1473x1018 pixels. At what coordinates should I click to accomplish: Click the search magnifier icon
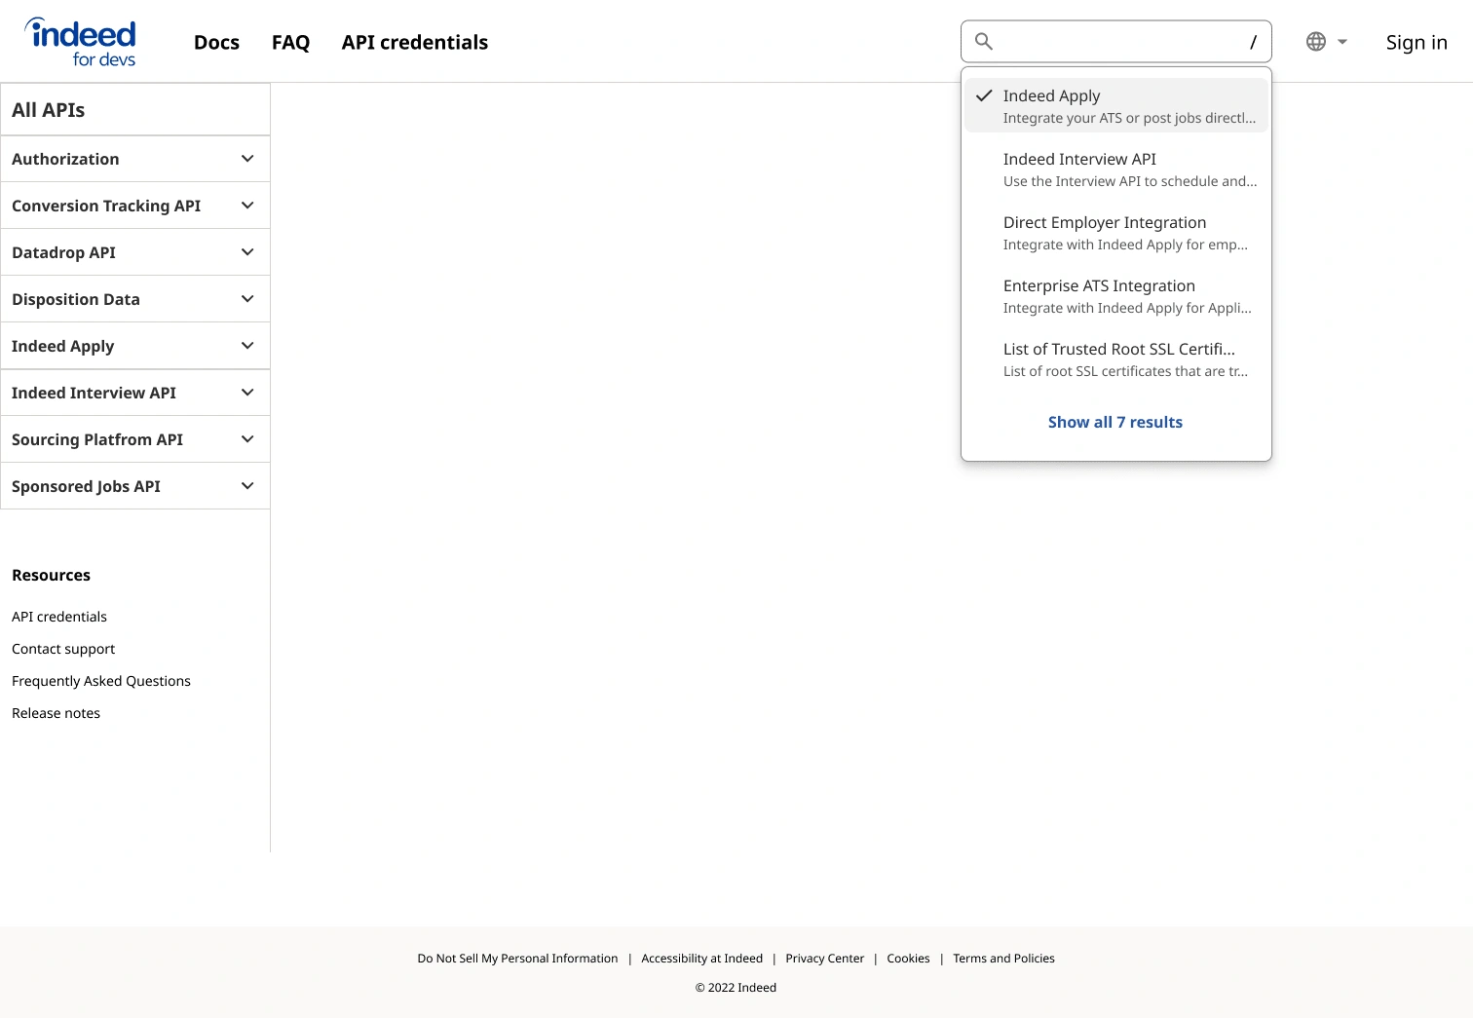(984, 42)
